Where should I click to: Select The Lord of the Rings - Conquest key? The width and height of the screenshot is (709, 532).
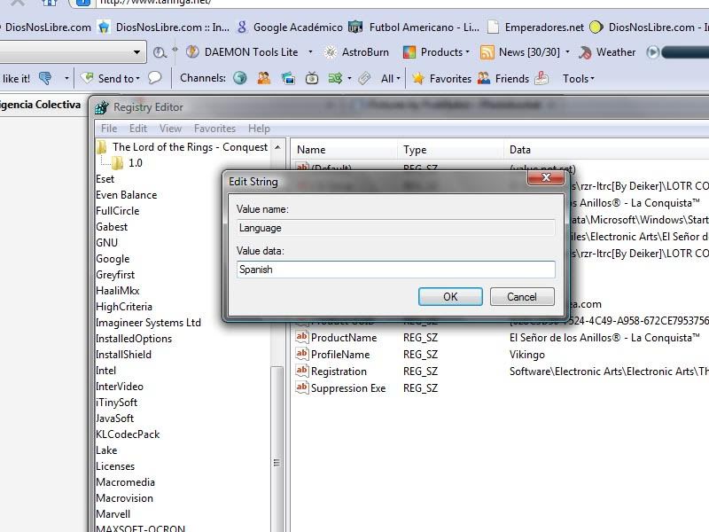(x=190, y=147)
